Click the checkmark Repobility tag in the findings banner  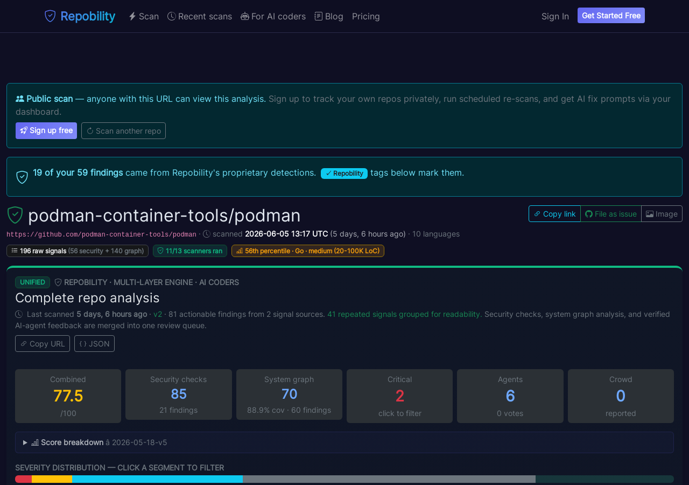pyautogui.click(x=344, y=173)
